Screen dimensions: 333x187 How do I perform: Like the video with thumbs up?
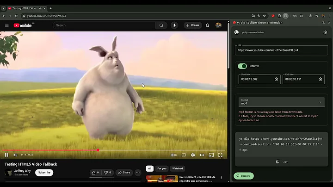point(95,173)
